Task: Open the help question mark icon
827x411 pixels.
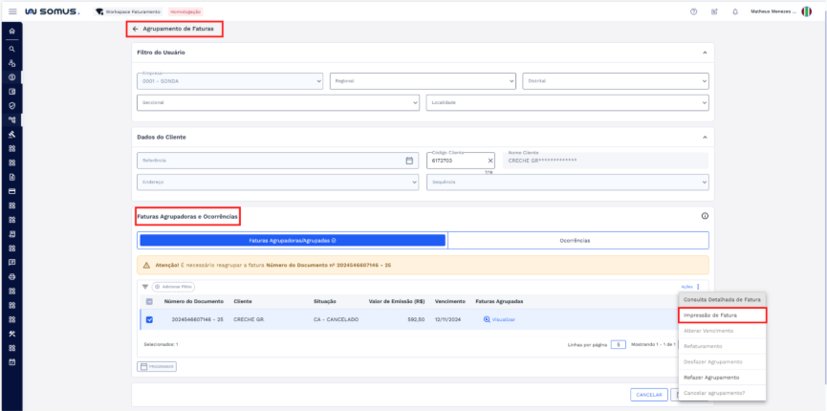Action: pyautogui.click(x=693, y=11)
